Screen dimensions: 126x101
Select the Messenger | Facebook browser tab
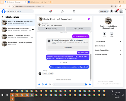coord(15,2)
